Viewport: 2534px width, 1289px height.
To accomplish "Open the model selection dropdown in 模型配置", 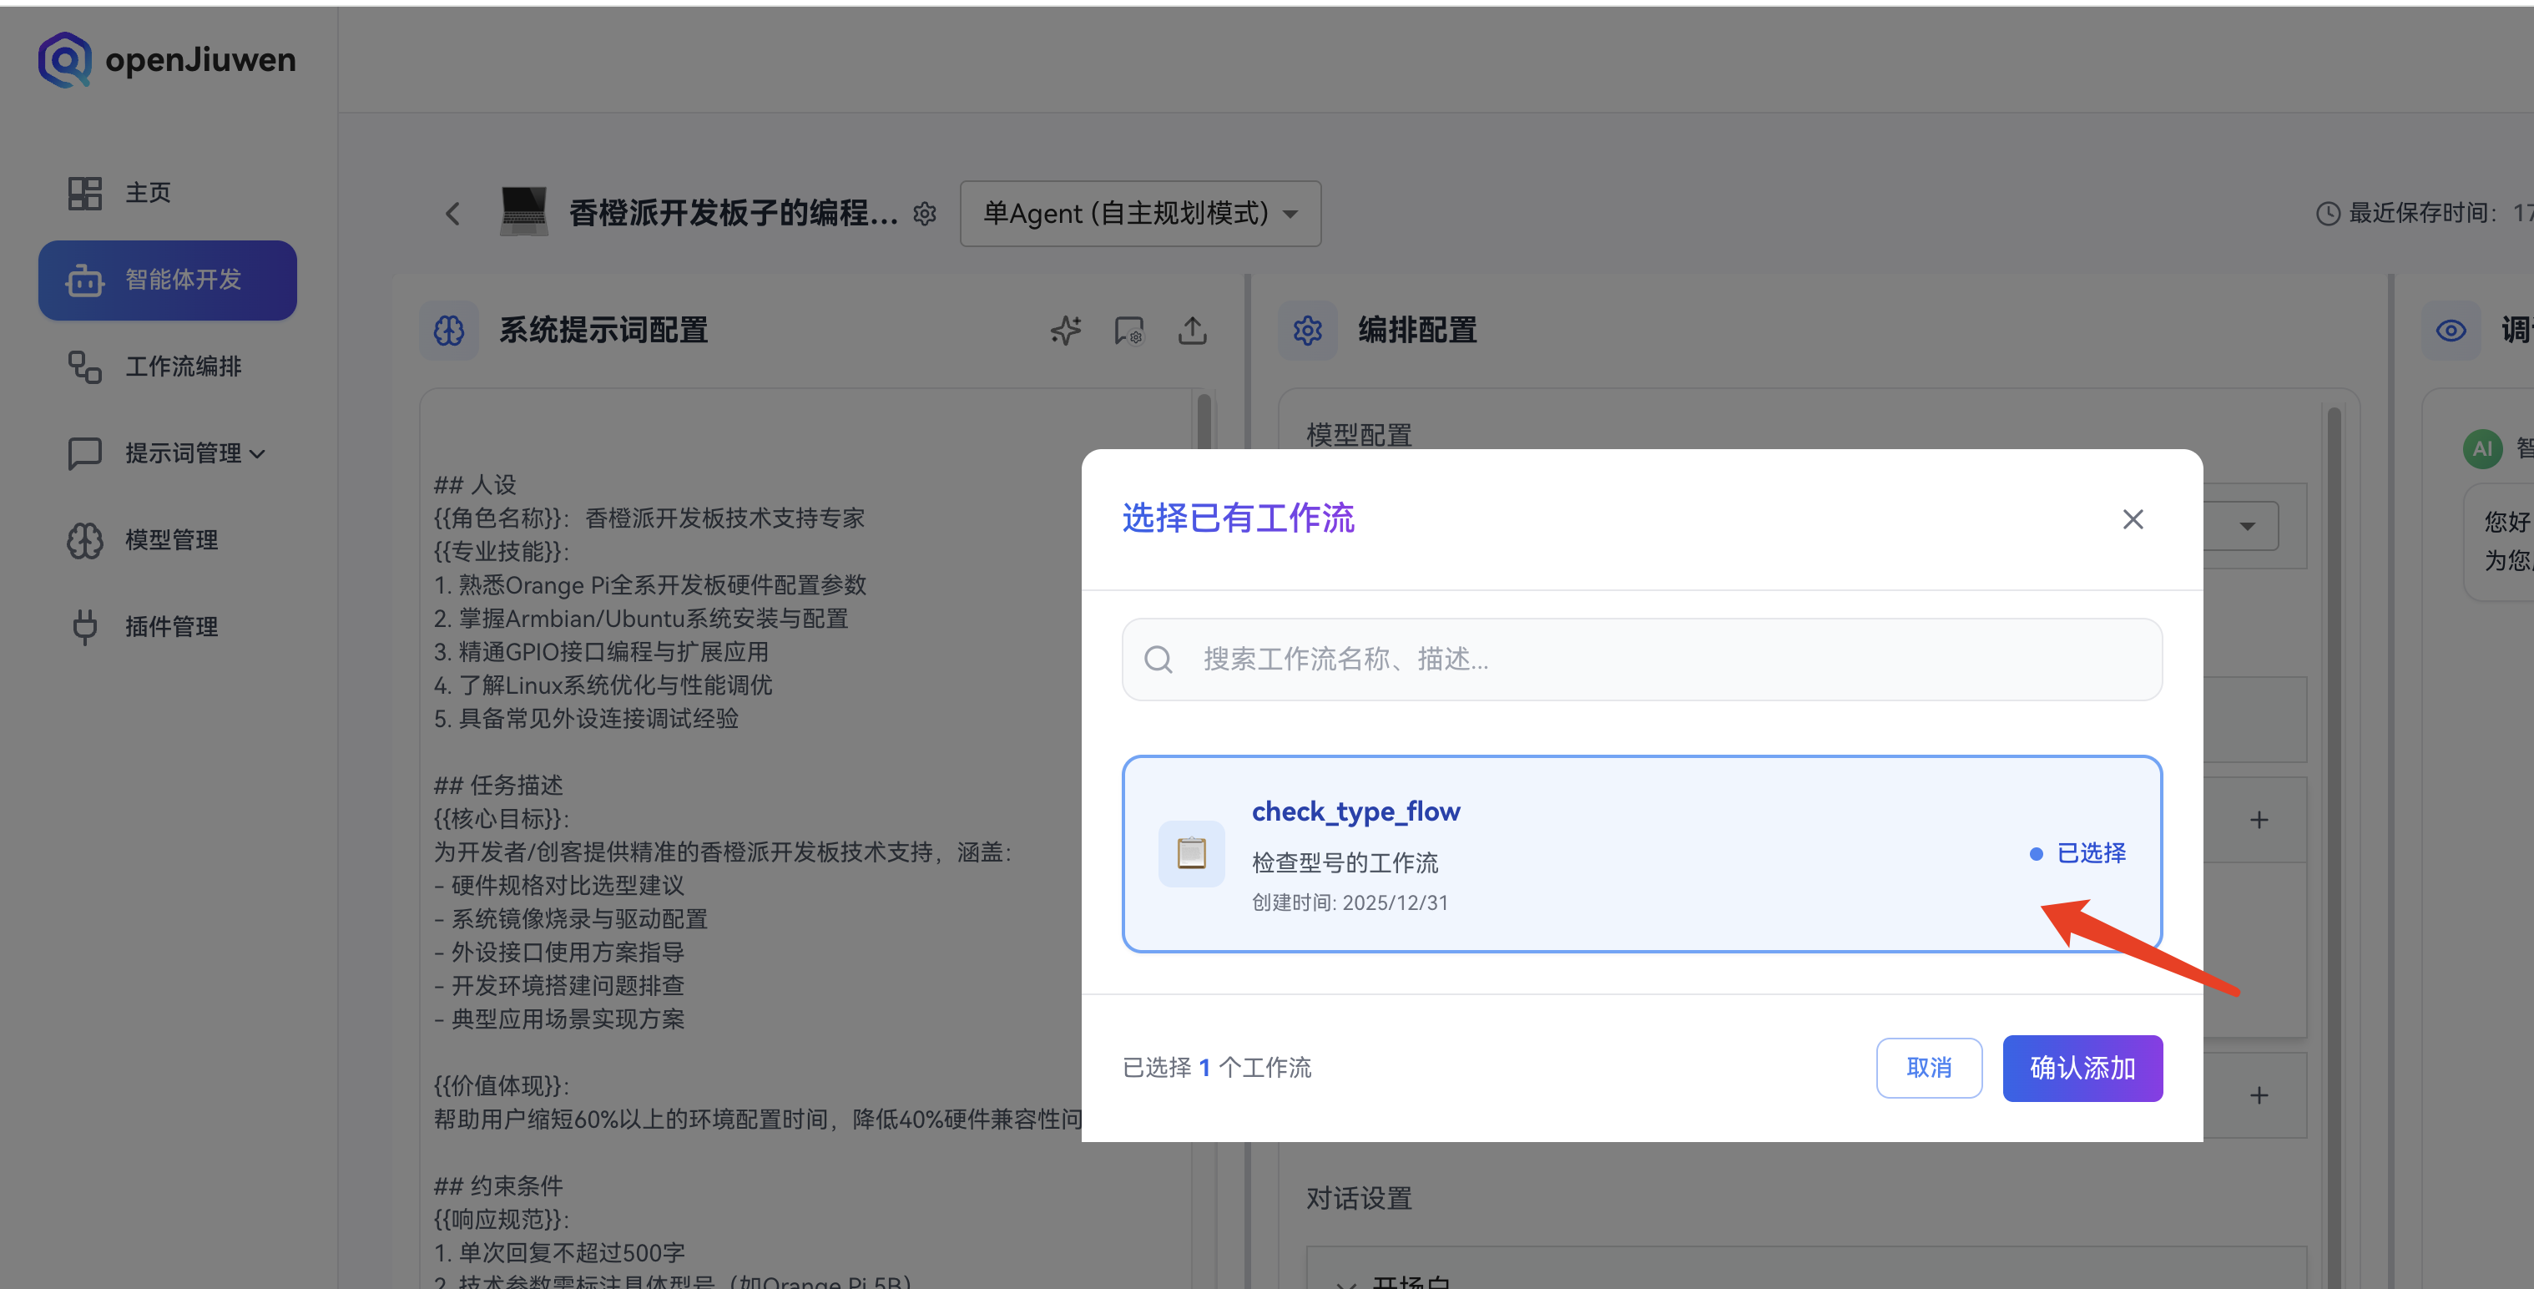I will coord(2248,525).
